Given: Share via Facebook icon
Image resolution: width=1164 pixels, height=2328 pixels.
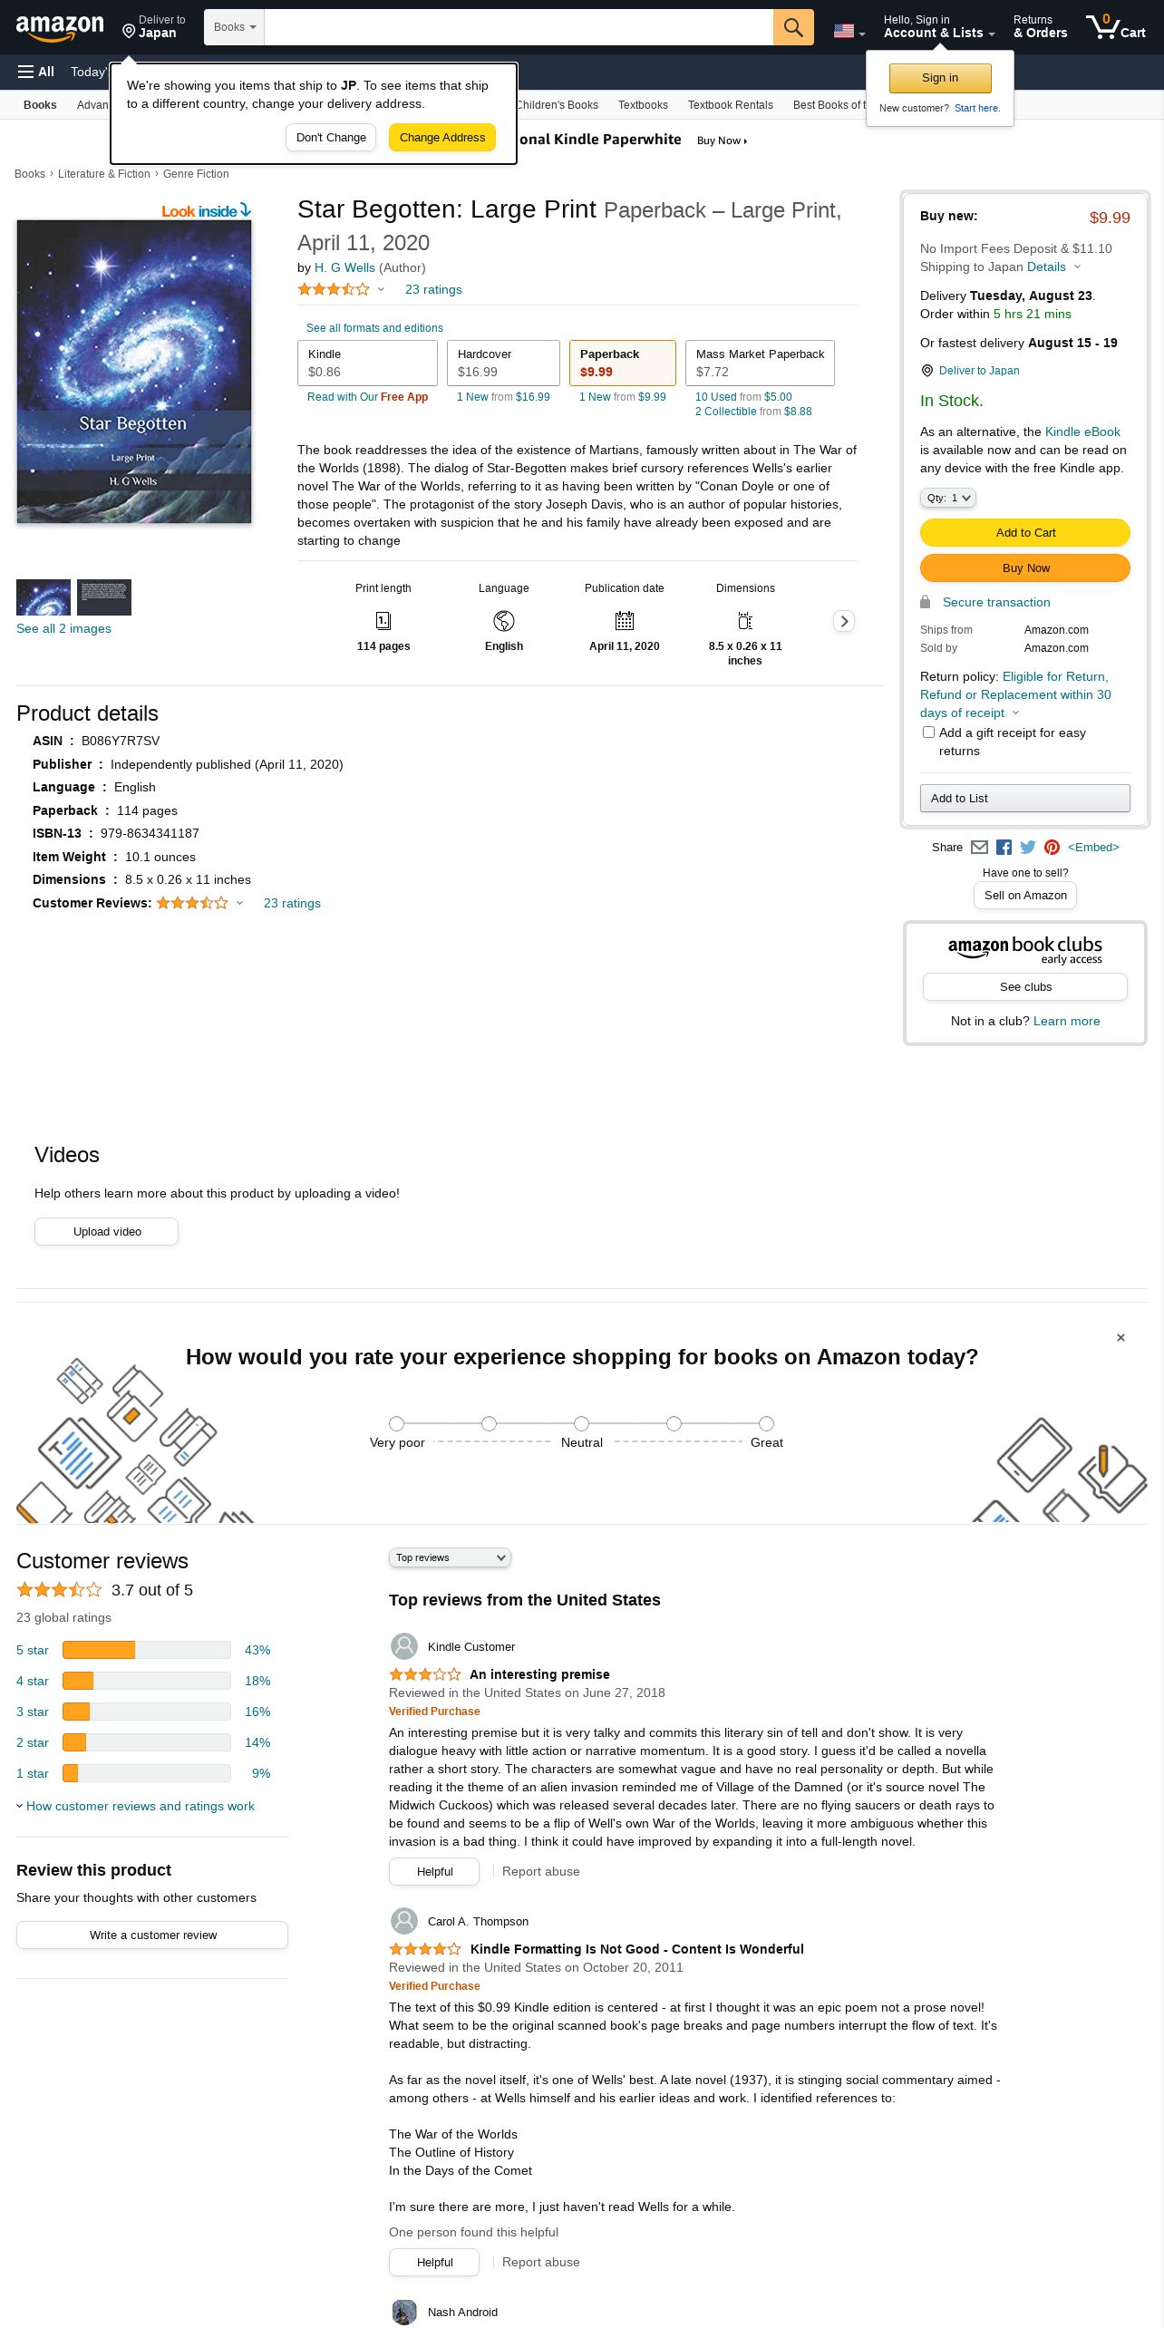Looking at the screenshot, I should (x=1004, y=847).
